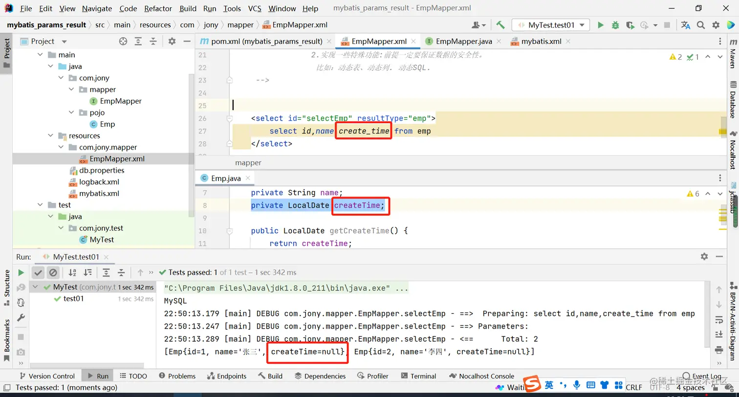Click the CRLF line separator status
Screen dimensions: 739x397
(634, 387)
